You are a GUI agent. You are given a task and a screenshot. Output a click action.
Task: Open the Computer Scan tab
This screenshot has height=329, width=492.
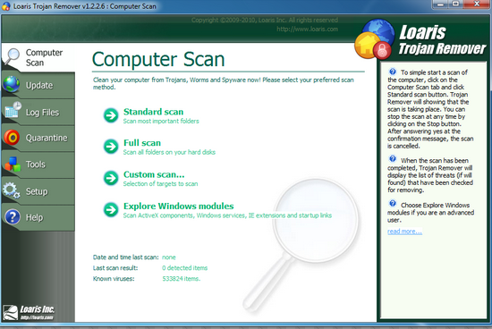point(38,57)
